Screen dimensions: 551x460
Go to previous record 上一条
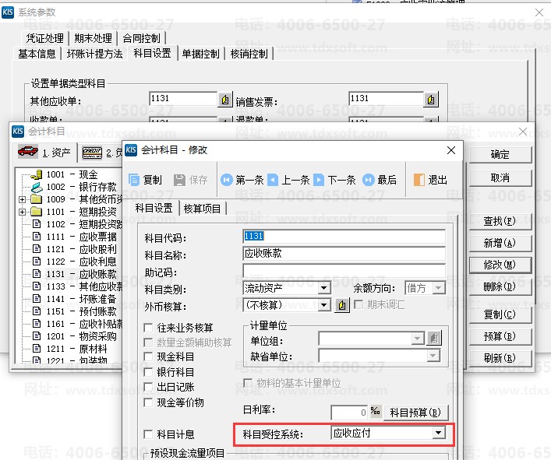(273, 180)
